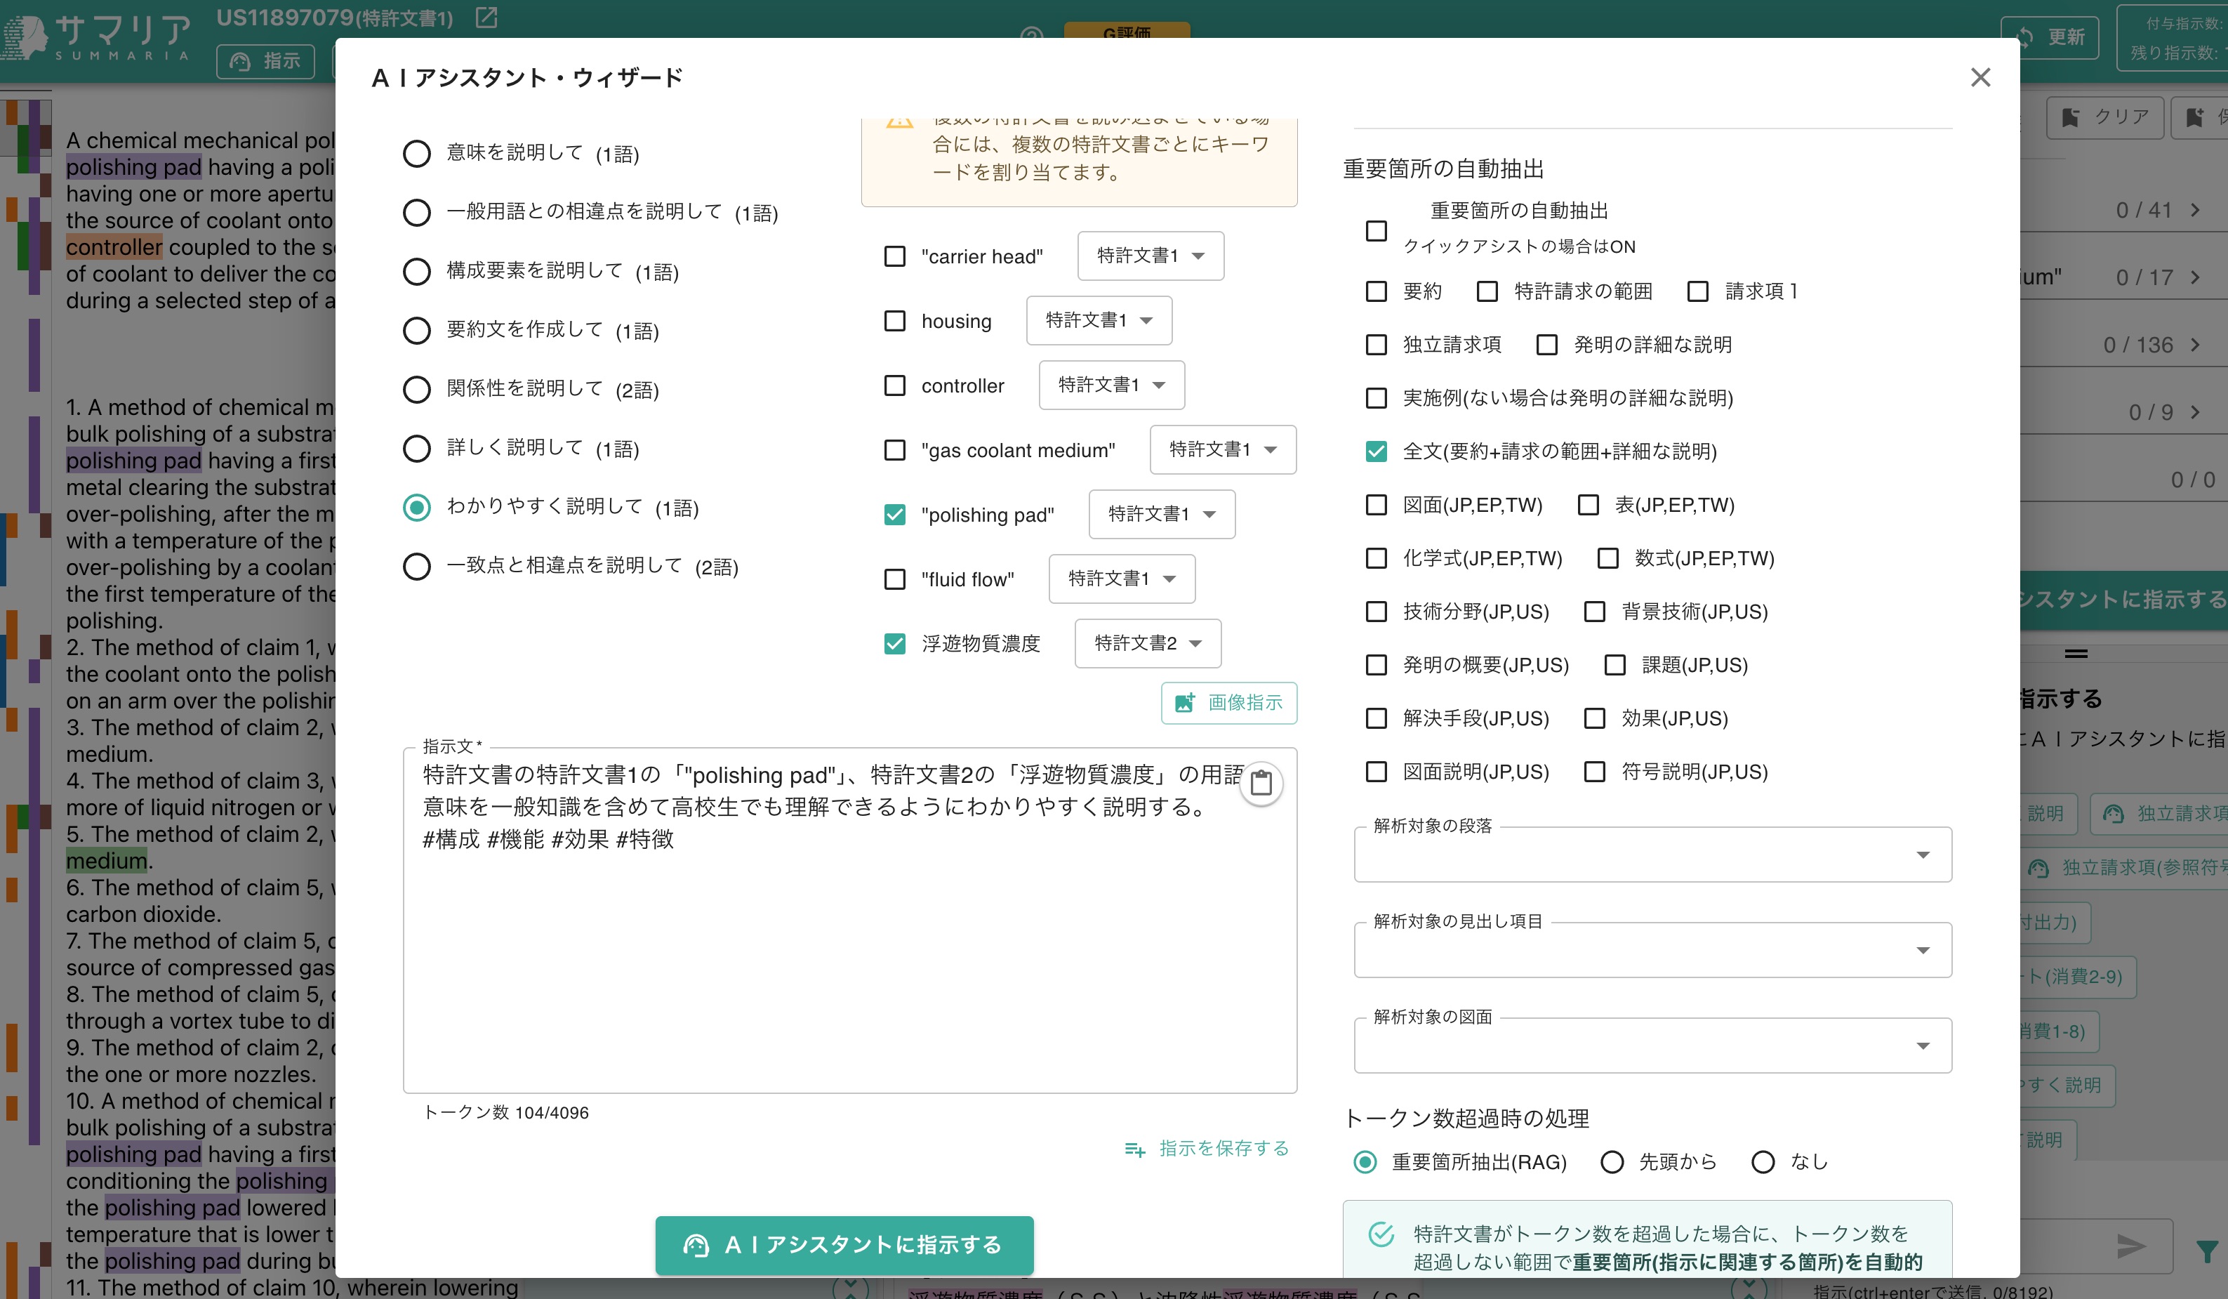The width and height of the screenshot is (2228, 1299).
Task: Uncheck the 浮遊物質濃度 keyword checkbox
Action: click(x=895, y=644)
